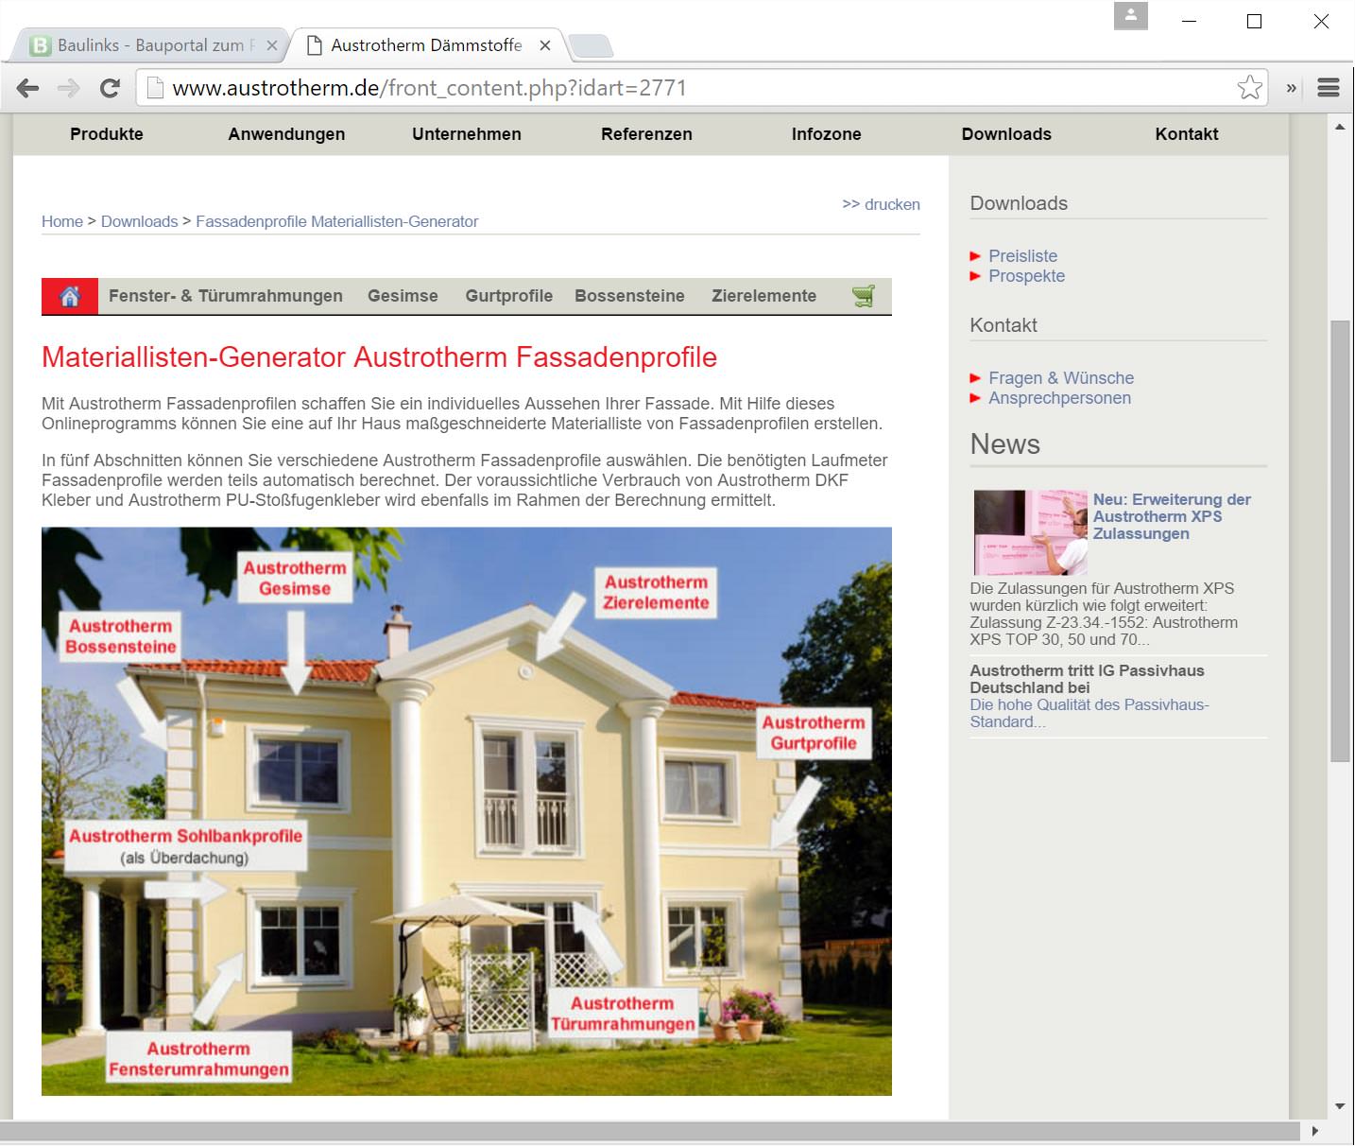Open Die hohe Qualität des Passivhaus link
The image size is (1355, 1146).
pyautogui.click(x=1089, y=713)
